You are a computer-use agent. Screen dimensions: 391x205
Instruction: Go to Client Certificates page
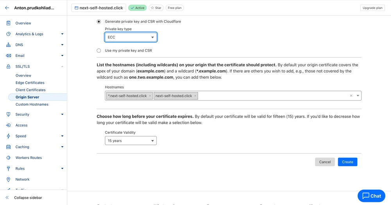(x=30, y=90)
